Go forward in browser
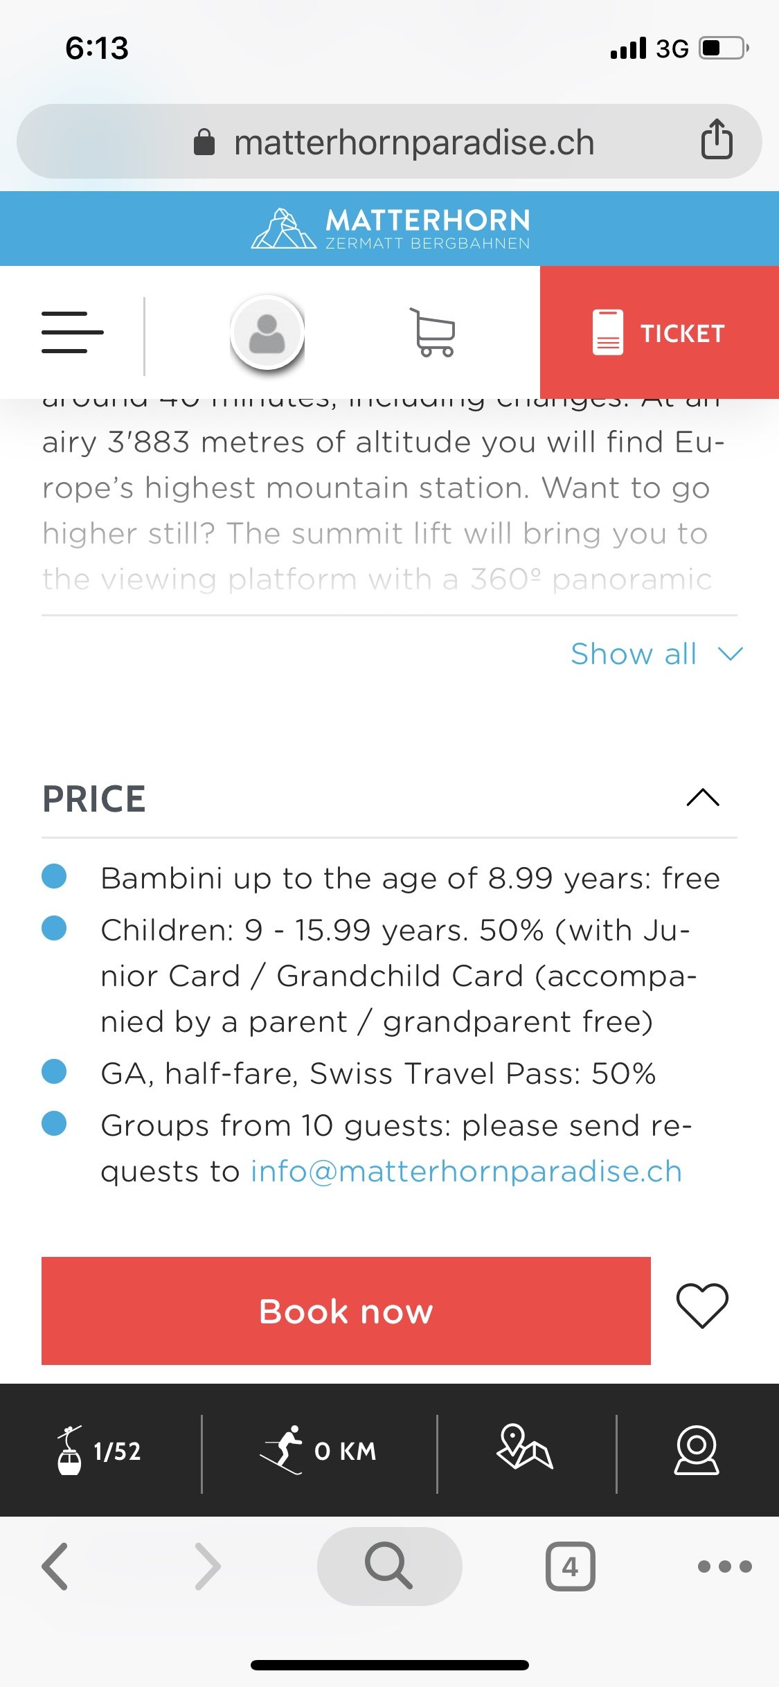The width and height of the screenshot is (779, 1687). click(207, 1566)
